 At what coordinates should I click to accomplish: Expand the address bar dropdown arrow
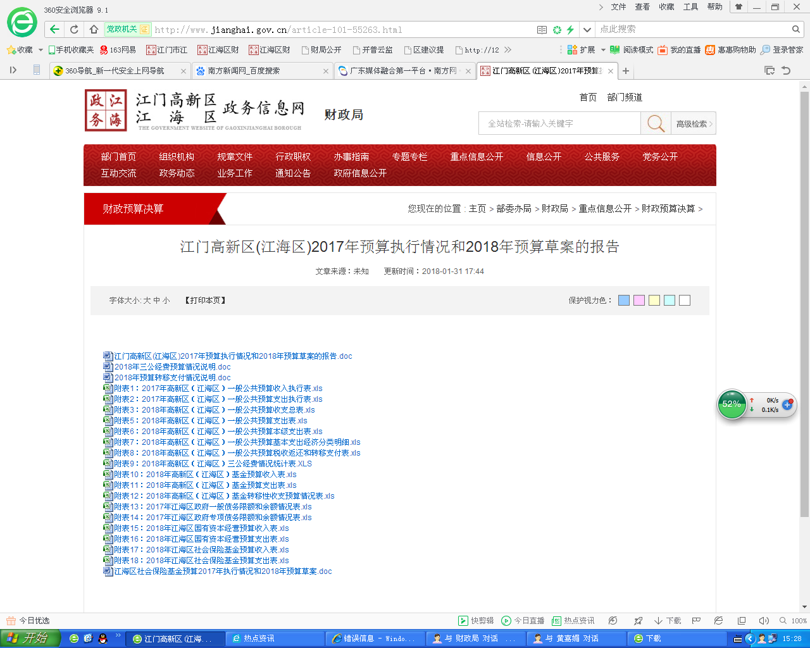click(587, 30)
